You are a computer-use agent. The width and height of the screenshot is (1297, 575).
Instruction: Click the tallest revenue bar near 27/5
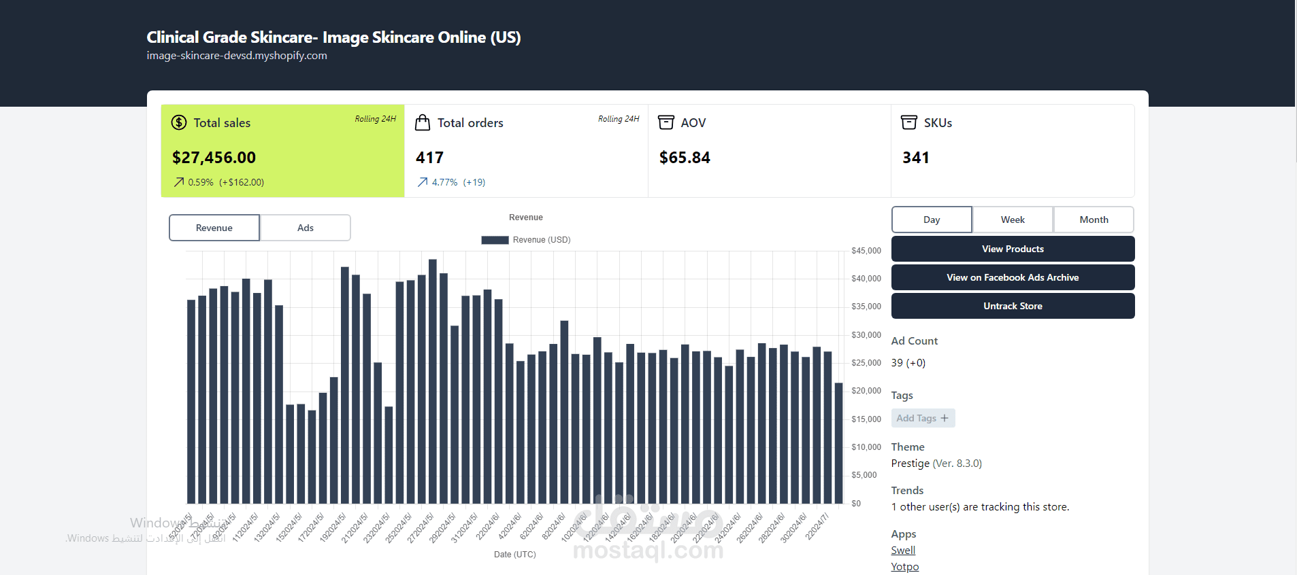pyautogui.click(x=433, y=381)
